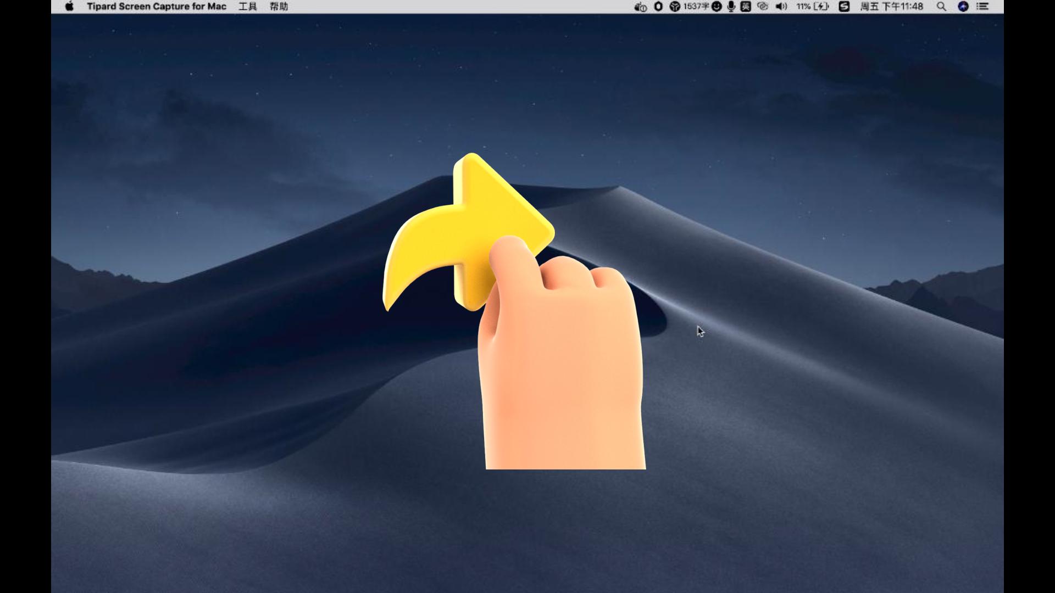
Task: Open Notification Center list icon
Action: (x=982, y=7)
